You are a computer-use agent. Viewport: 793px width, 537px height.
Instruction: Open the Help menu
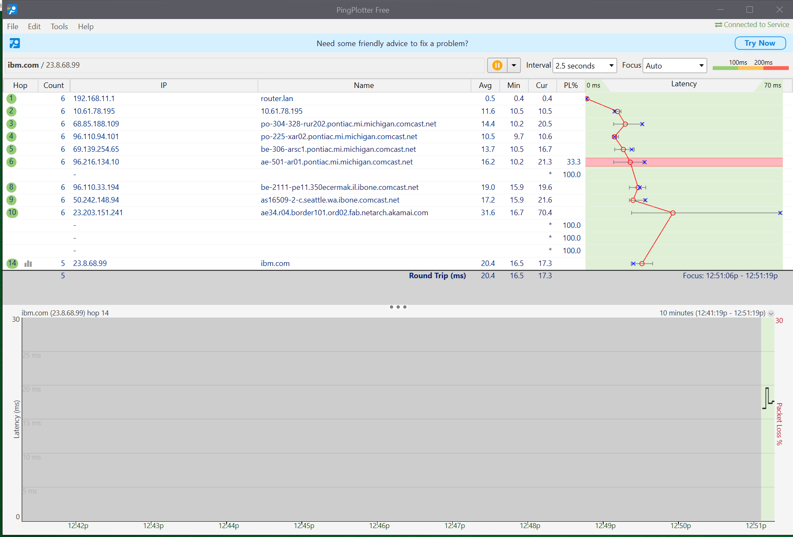pyautogui.click(x=85, y=27)
